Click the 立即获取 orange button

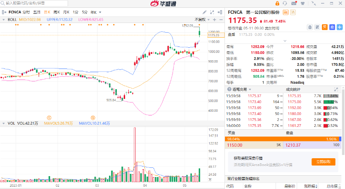[323, 162]
